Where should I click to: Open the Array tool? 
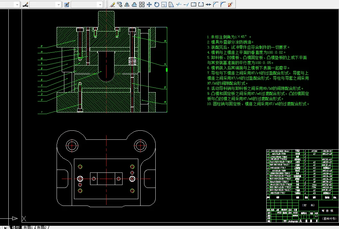tap(142, 4)
